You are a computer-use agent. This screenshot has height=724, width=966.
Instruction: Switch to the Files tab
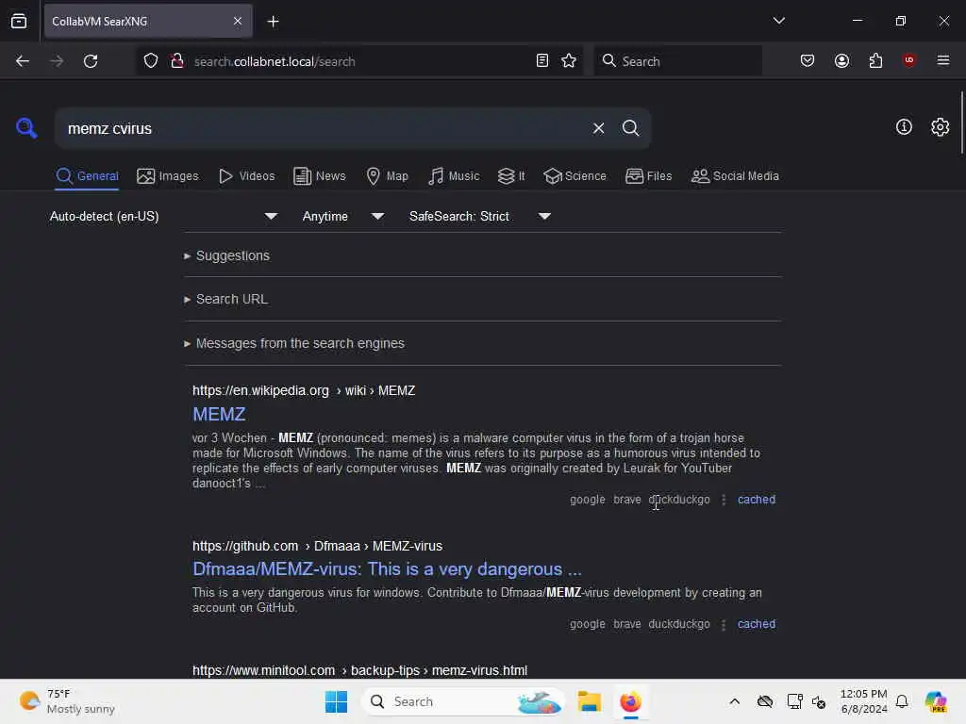pyautogui.click(x=648, y=176)
